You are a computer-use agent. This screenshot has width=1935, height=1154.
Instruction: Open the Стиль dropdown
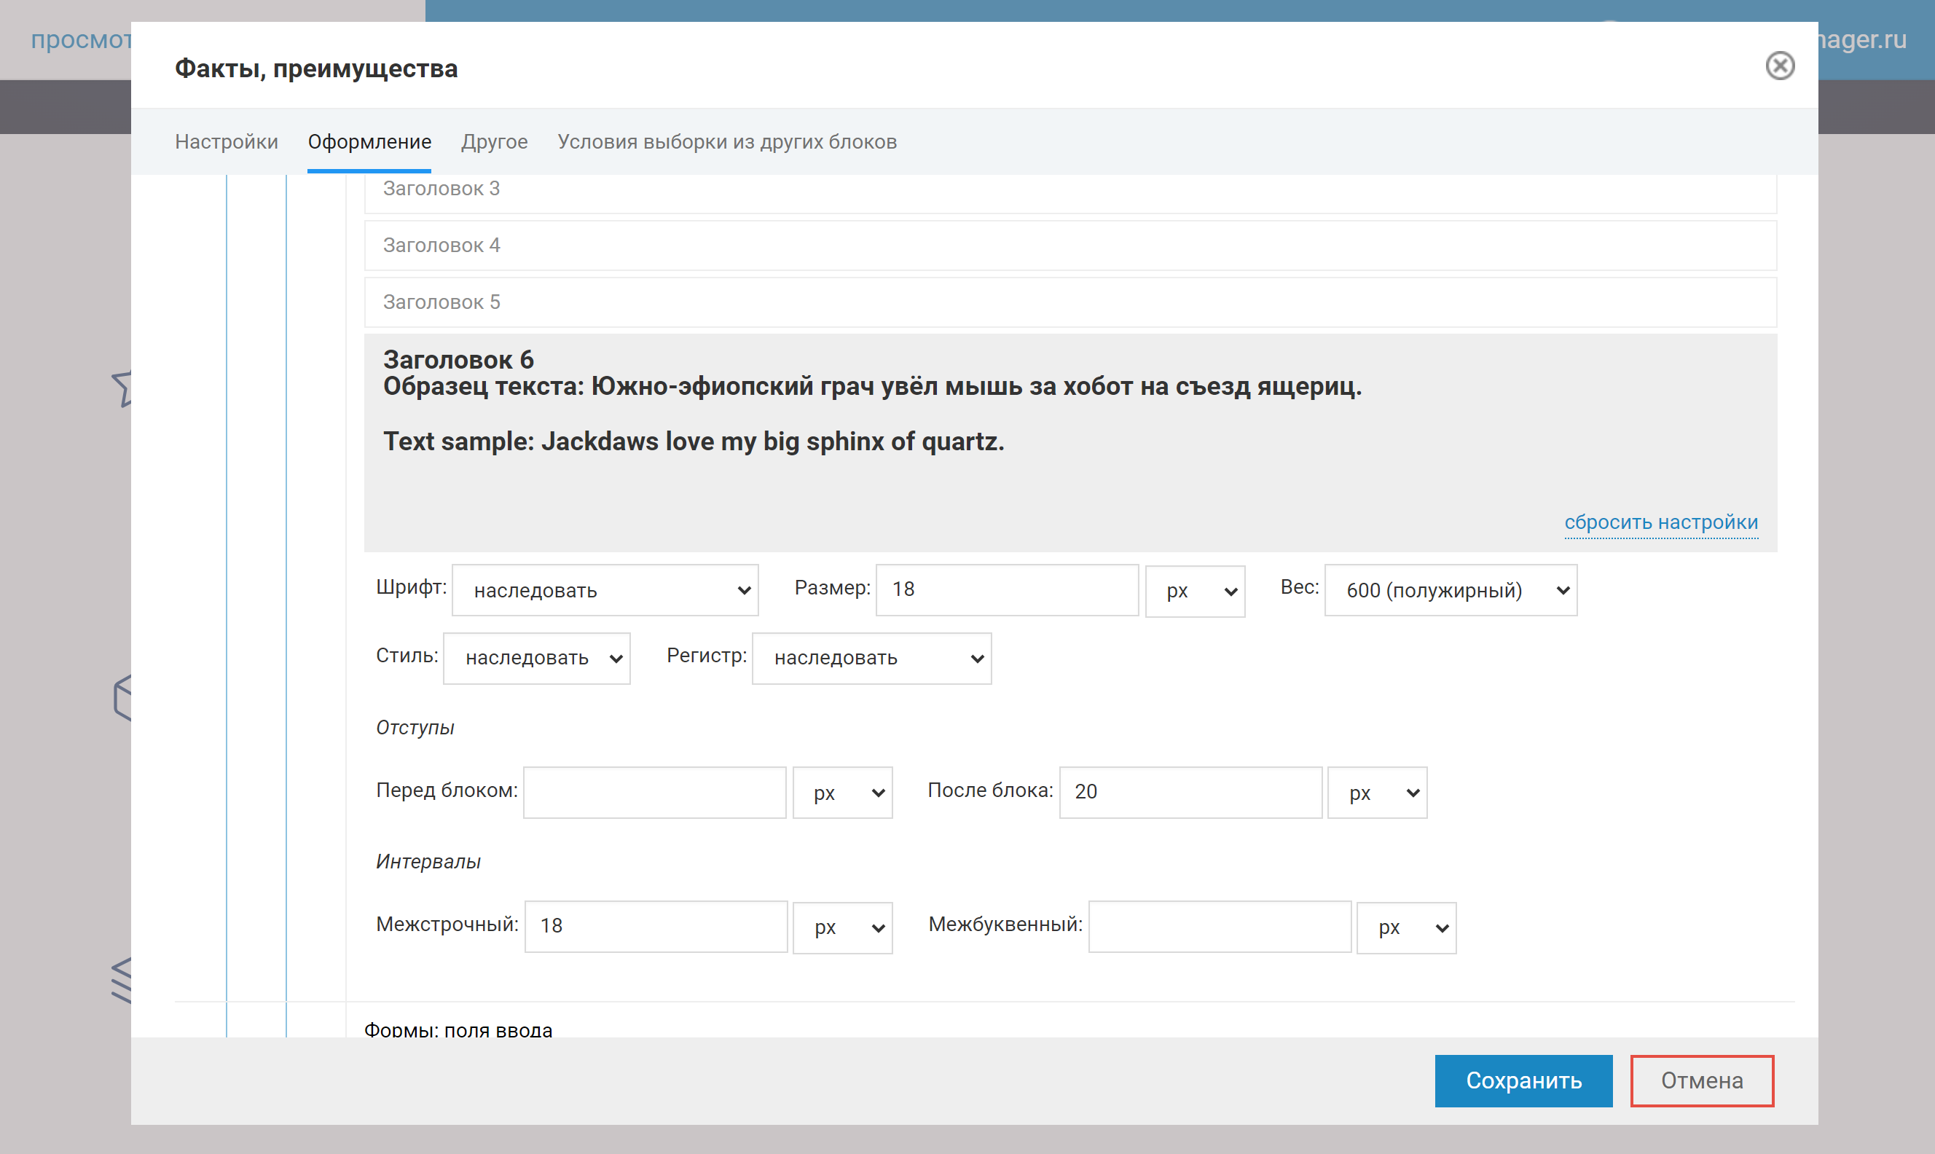point(536,659)
